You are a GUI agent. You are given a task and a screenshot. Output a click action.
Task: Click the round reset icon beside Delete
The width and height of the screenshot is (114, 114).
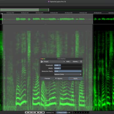[x=81, y=62]
